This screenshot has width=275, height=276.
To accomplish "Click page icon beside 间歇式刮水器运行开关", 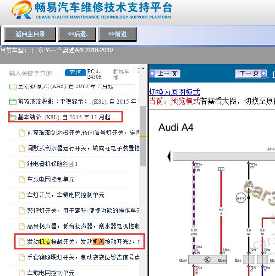I will coord(22,149).
